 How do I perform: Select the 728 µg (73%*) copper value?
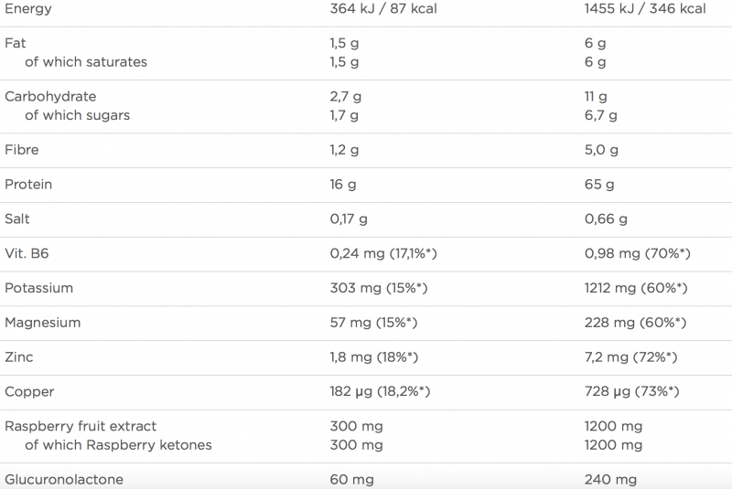(x=632, y=392)
